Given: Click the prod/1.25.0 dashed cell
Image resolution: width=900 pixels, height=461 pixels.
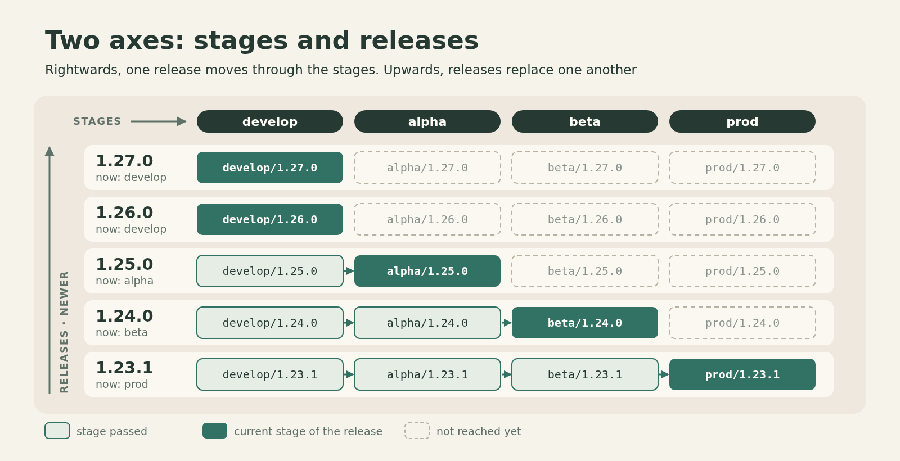Looking at the screenshot, I should pos(742,271).
